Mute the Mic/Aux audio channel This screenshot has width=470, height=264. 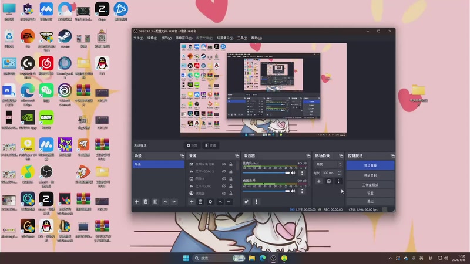click(293, 172)
